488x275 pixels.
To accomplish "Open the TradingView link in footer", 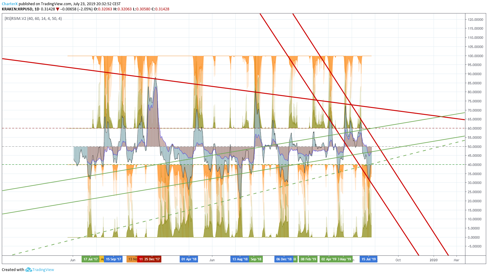I will point(43,269).
